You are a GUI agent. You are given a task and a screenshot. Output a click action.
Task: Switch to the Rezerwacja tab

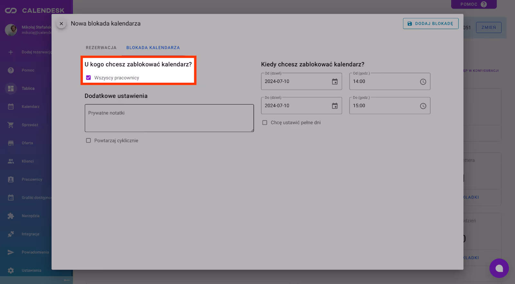pos(101,48)
